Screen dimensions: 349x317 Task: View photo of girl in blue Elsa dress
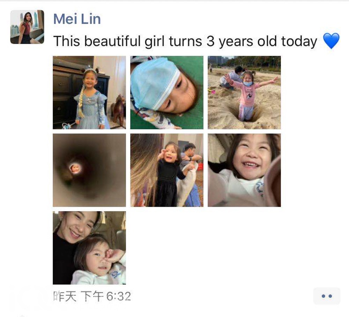89,92
